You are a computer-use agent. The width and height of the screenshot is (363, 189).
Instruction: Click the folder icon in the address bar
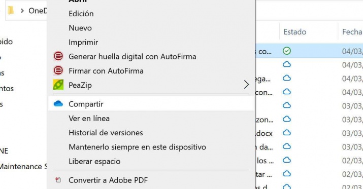11,11
